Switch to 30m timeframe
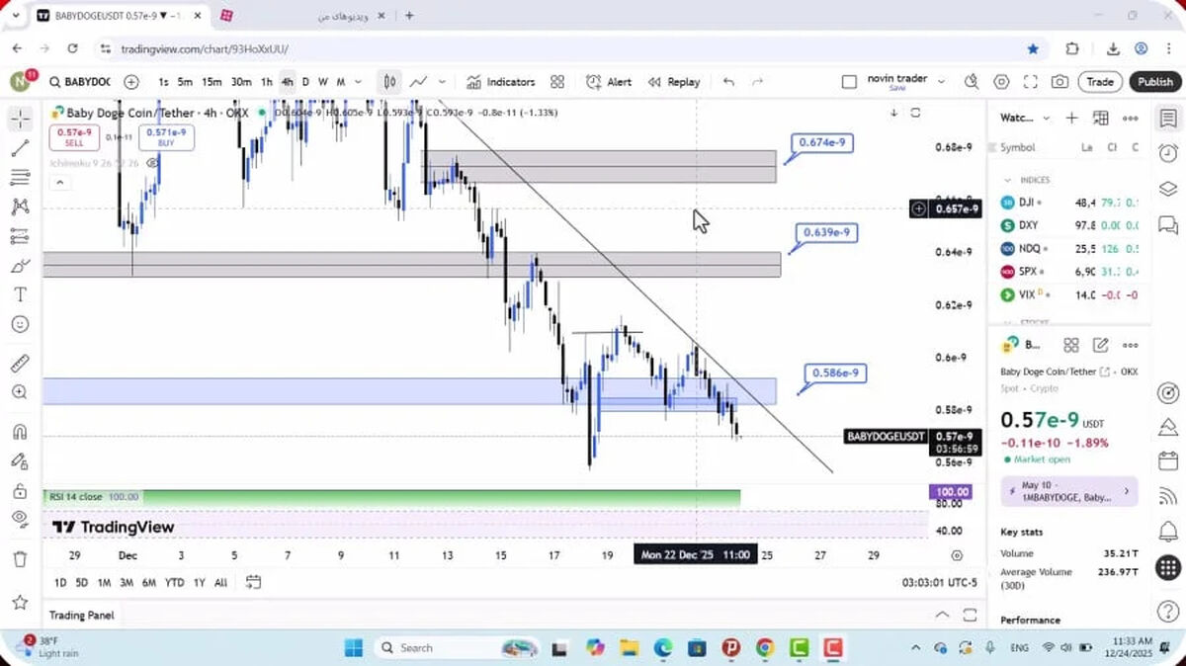This screenshot has height=666, width=1186. [x=241, y=82]
